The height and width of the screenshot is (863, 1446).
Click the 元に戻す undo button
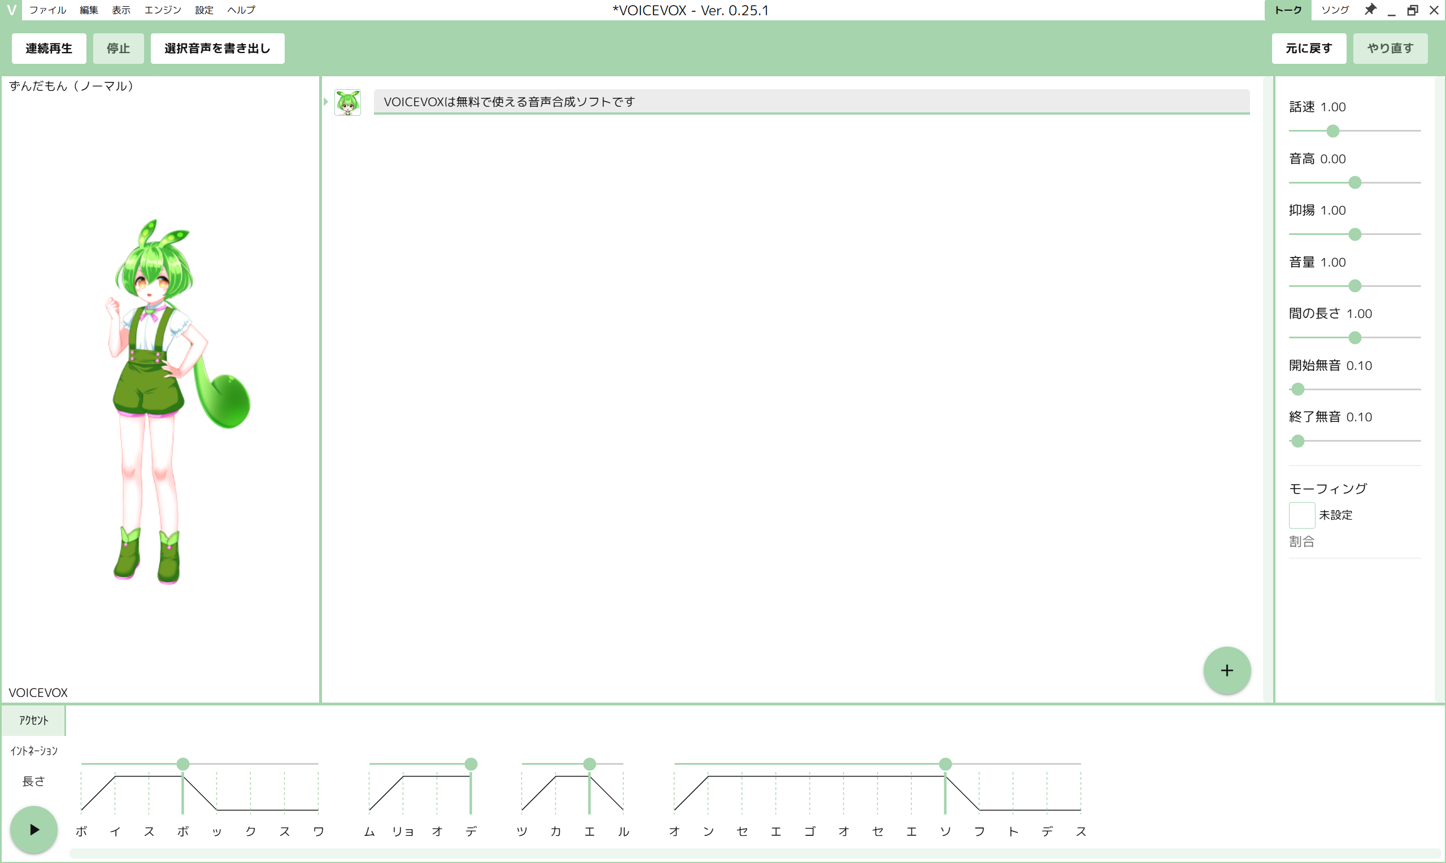click(x=1308, y=48)
